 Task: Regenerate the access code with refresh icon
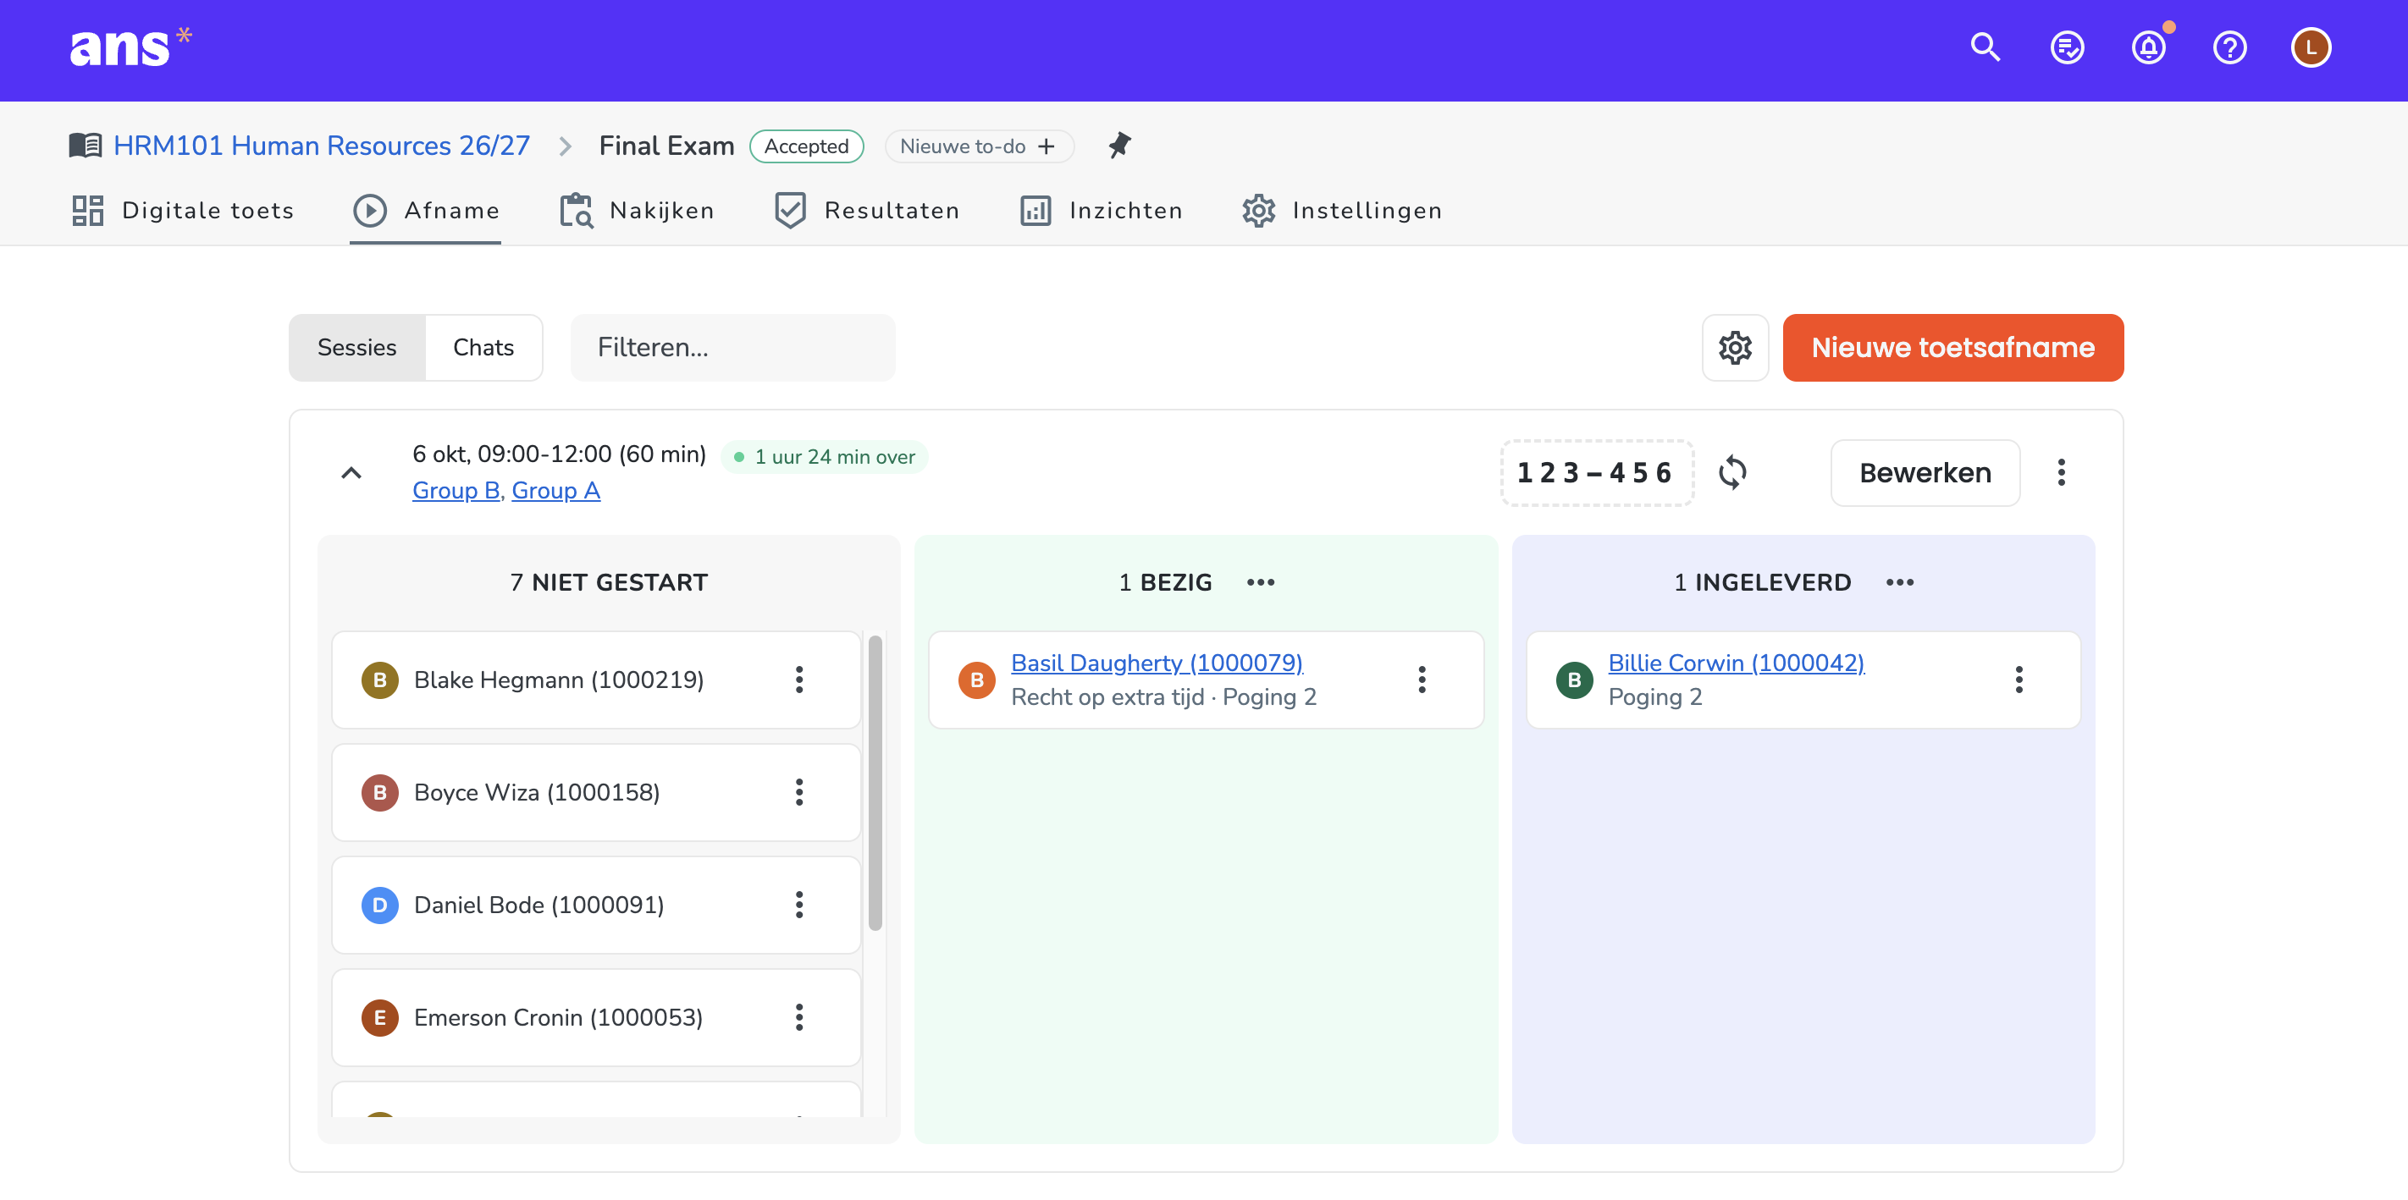click(x=1732, y=473)
